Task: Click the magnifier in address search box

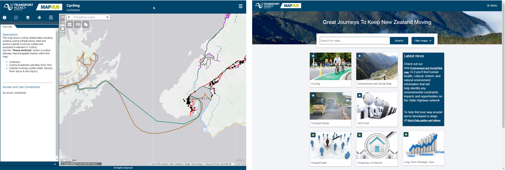Action: (x=107, y=17)
